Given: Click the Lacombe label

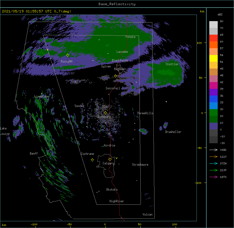Looking at the screenshot, I should tap(122, 52).
